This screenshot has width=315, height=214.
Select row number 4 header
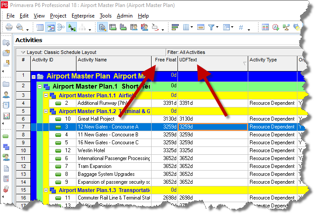click(23, 103)
